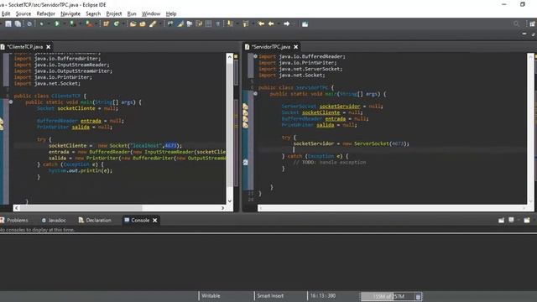
Task: Go to Next Annotation arrow icon
Action: (x=230, y=23)
